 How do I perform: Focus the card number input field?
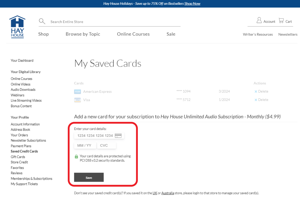pos(95,136)
